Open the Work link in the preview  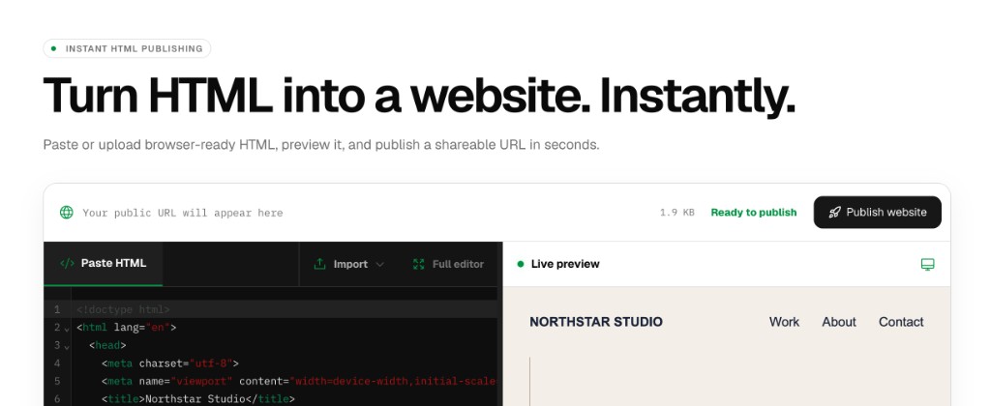click(x=784, y=322)
